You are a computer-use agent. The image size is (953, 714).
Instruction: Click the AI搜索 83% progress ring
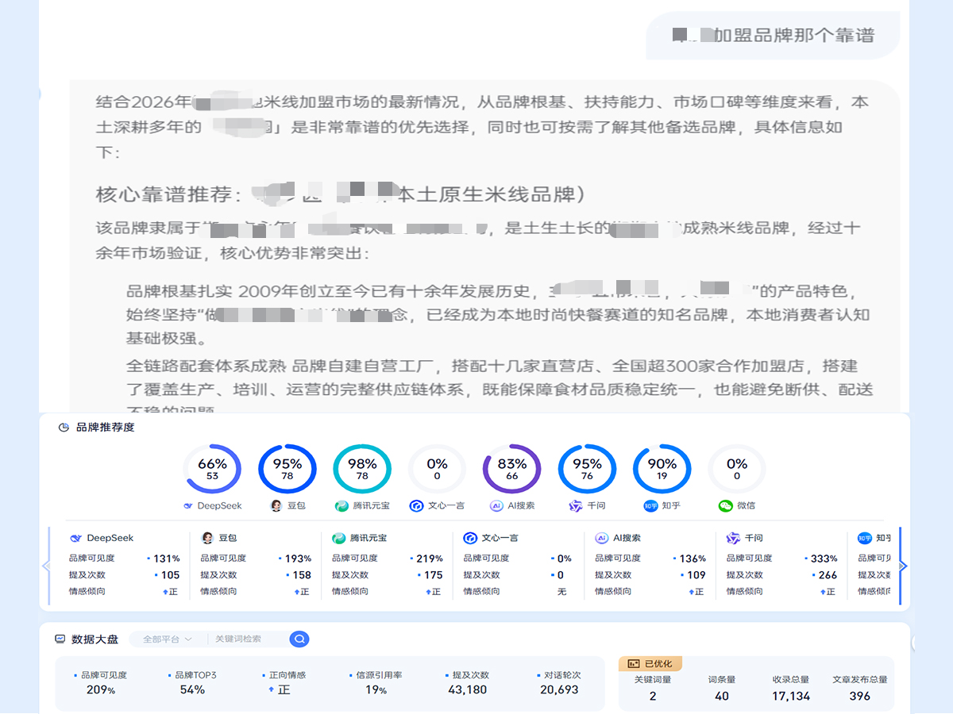(x=512, y=470)
